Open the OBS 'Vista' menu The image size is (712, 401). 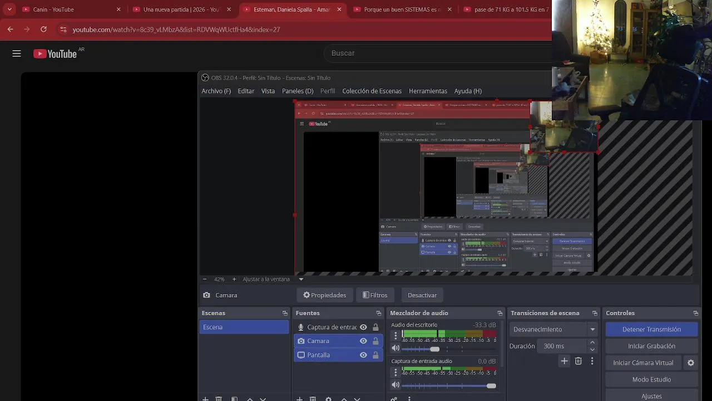coord(268,91)
